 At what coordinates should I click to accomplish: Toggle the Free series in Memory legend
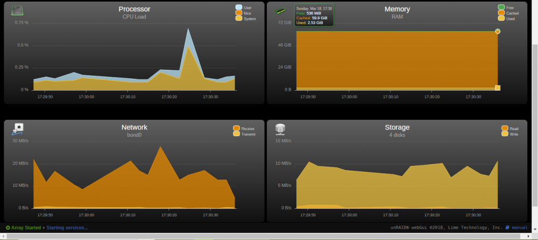click(x=506, y=7)
